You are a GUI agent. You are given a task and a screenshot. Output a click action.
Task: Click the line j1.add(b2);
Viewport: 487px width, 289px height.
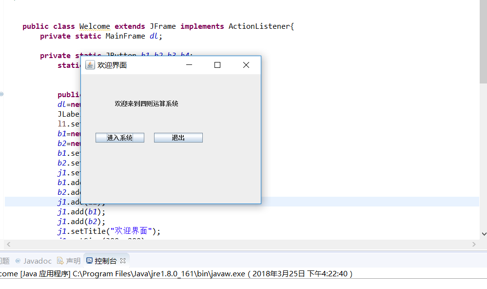[81, 222]
